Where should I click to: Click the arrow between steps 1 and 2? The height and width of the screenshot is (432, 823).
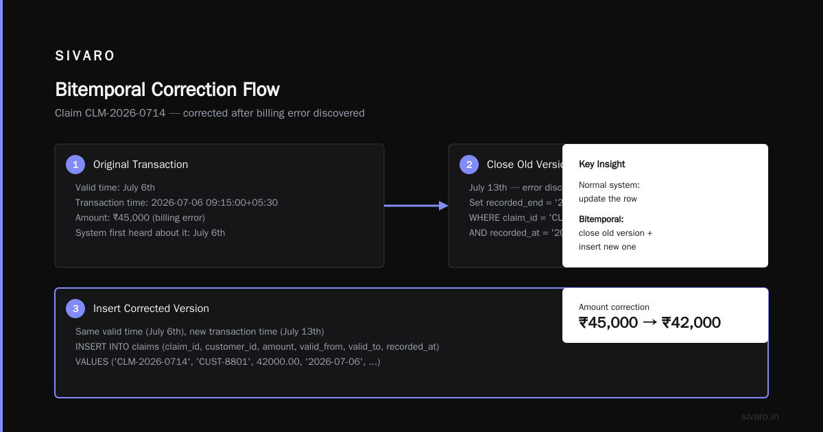[416, 206]
